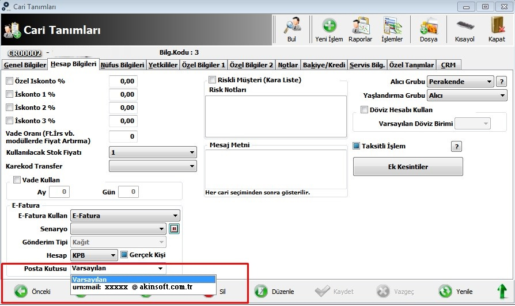This screenshot has width=515, height=306.
Task: Open the Kısayol keyboard shortcut icon
Action: tap(465, 29)
